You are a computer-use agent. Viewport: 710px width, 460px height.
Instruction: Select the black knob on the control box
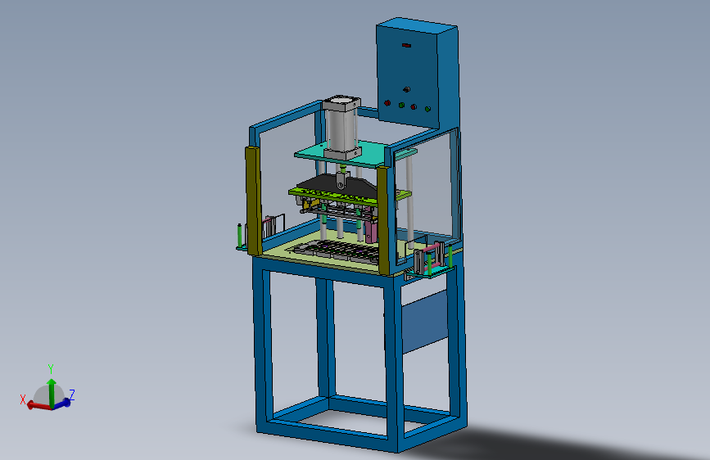point(406,90)
